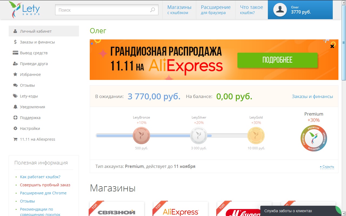Open 11.11 на Aliexpress sidebar item

44,139
